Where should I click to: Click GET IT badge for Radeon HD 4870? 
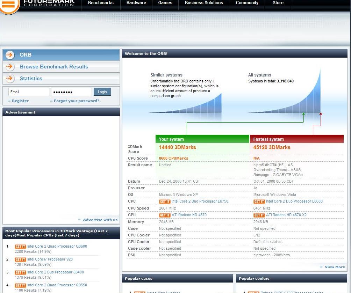[165, 215]
